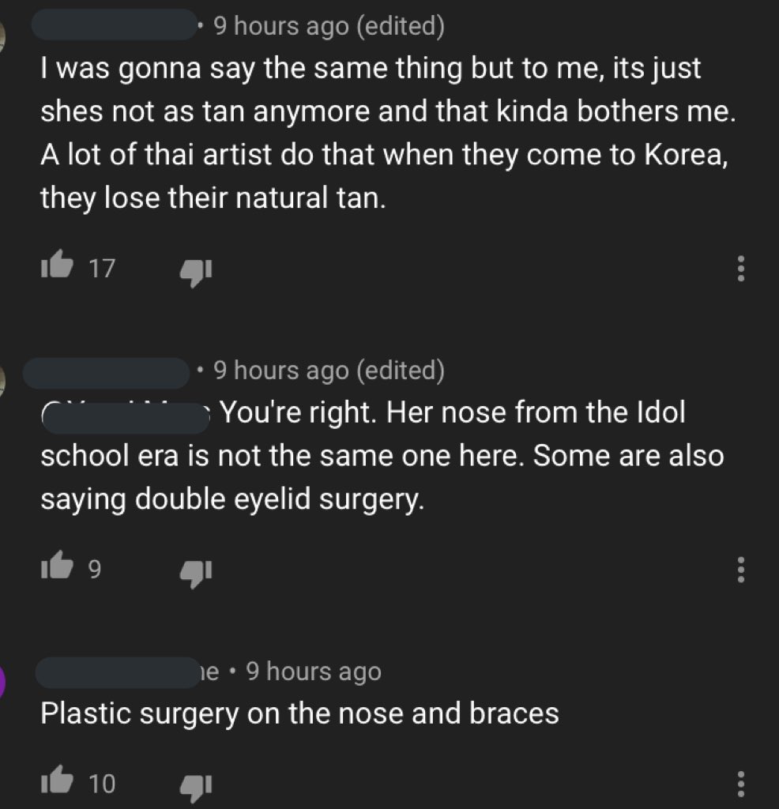
Task: Click purple avatar of the third commenter
Action: [x=2, y=682]
